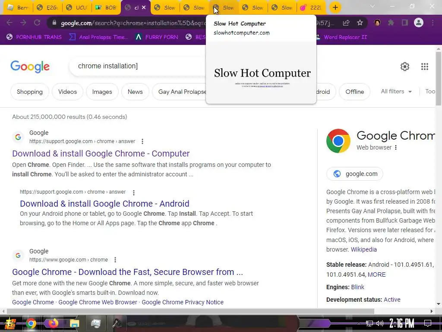Switch to E2G tab
This screenshot has width=442, height=332.
(47, 8)
